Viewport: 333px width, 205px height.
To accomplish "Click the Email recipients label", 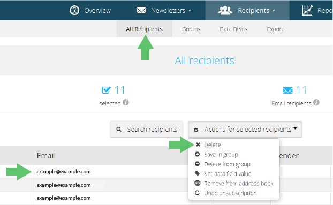I will click(x=291, y=103).
